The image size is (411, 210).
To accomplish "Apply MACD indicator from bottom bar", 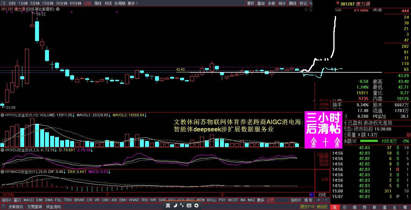I will tap(29, 200).
